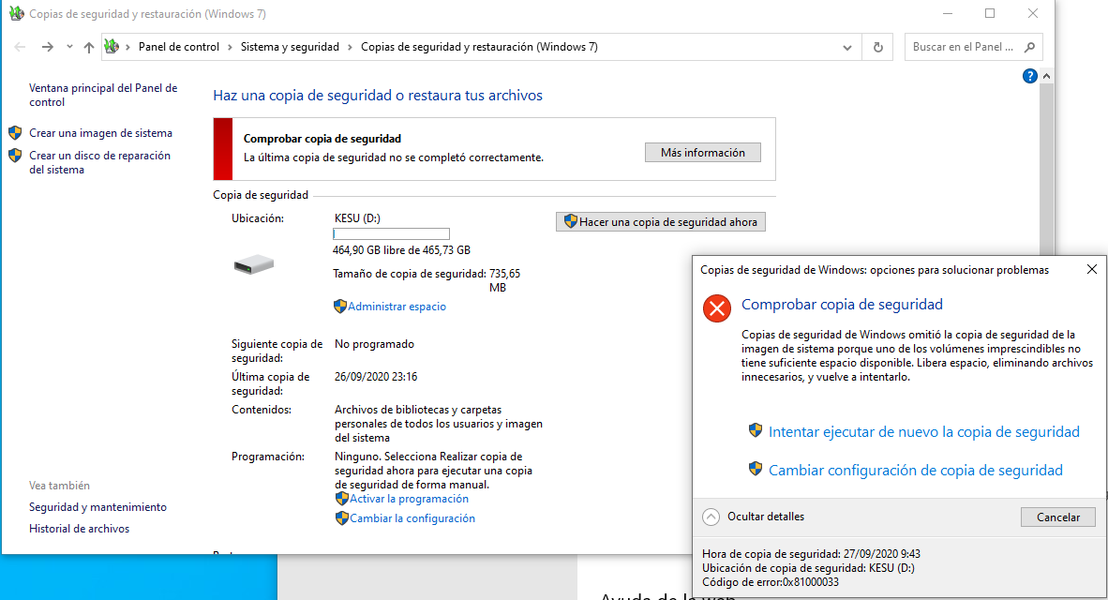Screen dimensions: 1108x600
Task: Open the recent locations dropdown arrow
Action: click(x=69, y=47)
